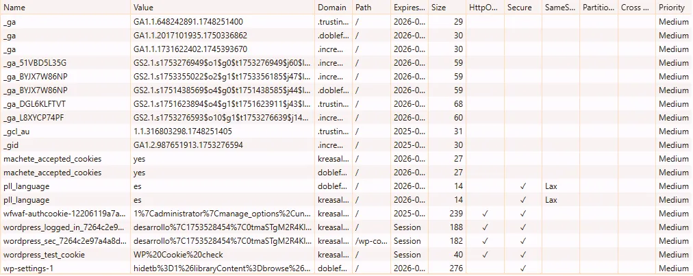Click the wp-settings-1 value starting hidetb%3D1
The width and height of the screenshot is (693, 276).
[223, 268]
